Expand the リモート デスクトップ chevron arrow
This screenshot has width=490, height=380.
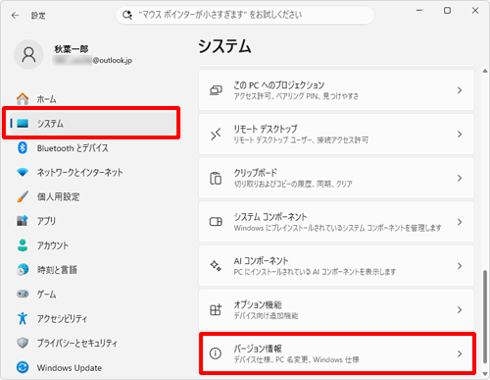click(460, 134)
